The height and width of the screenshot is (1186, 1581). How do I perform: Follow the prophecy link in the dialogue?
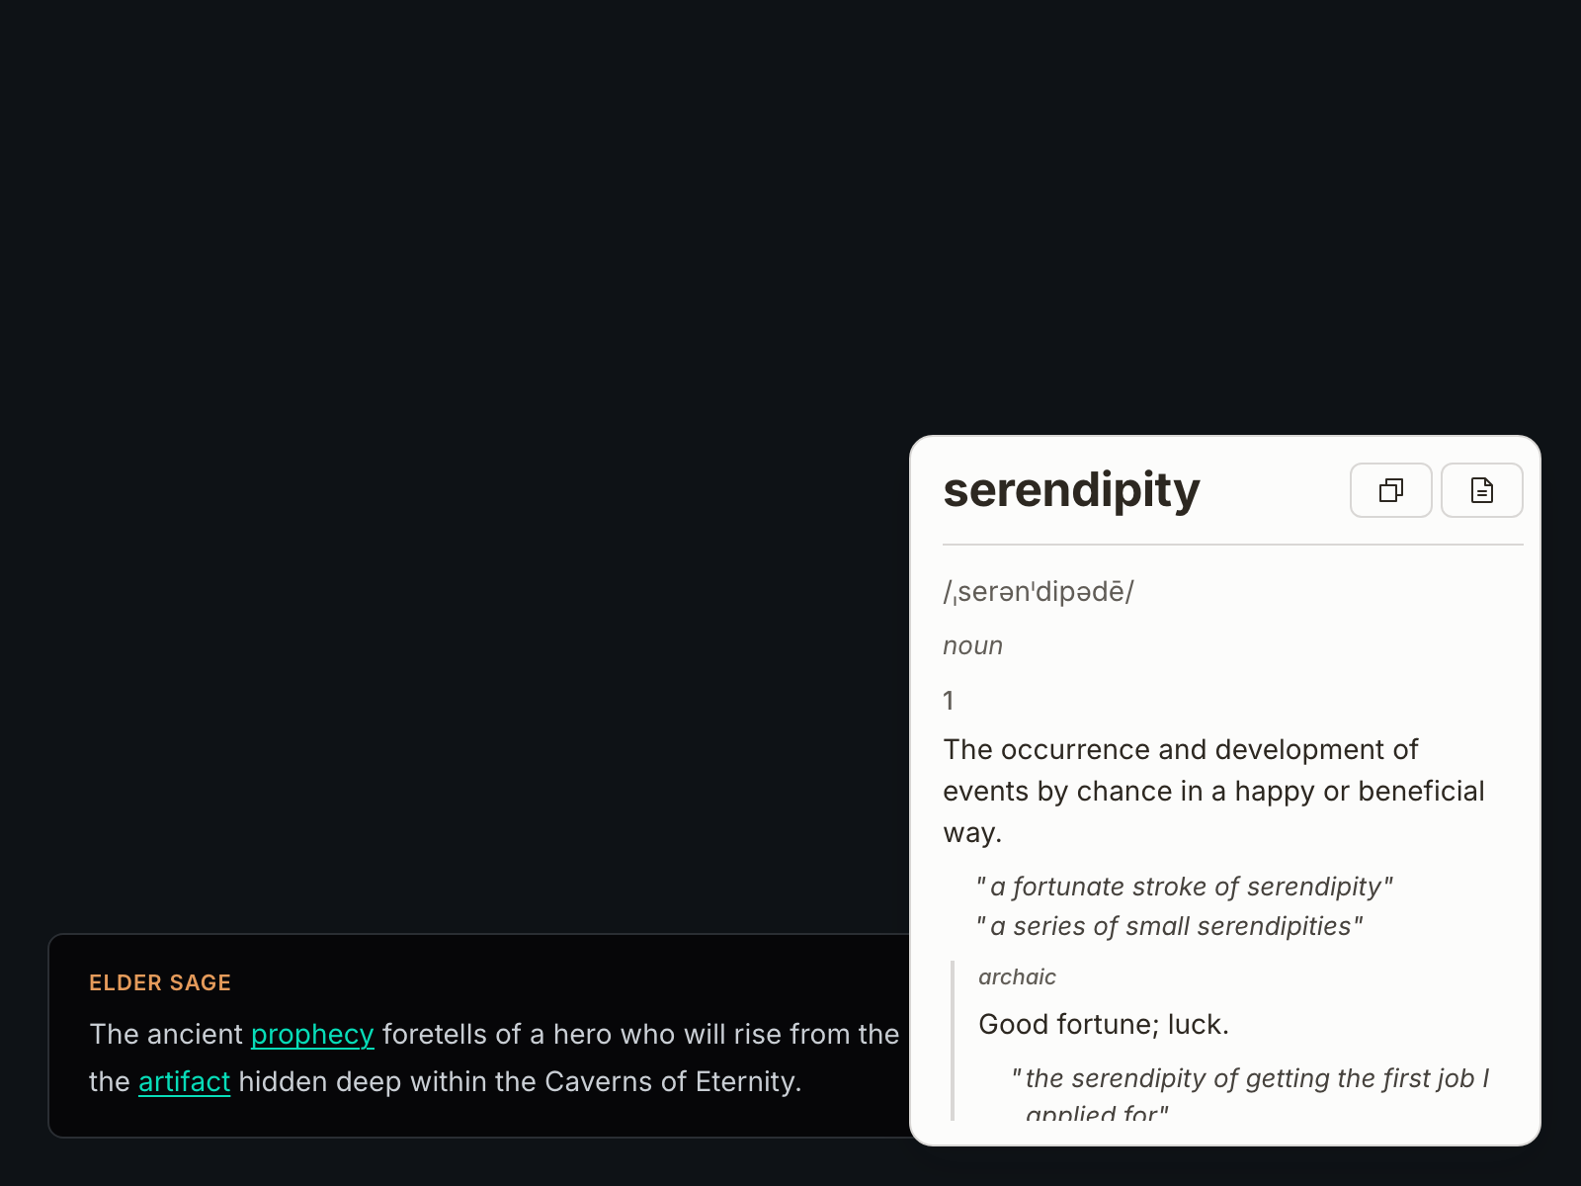tap(311, 1034)
